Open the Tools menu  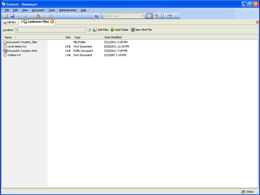click(52, 10)
